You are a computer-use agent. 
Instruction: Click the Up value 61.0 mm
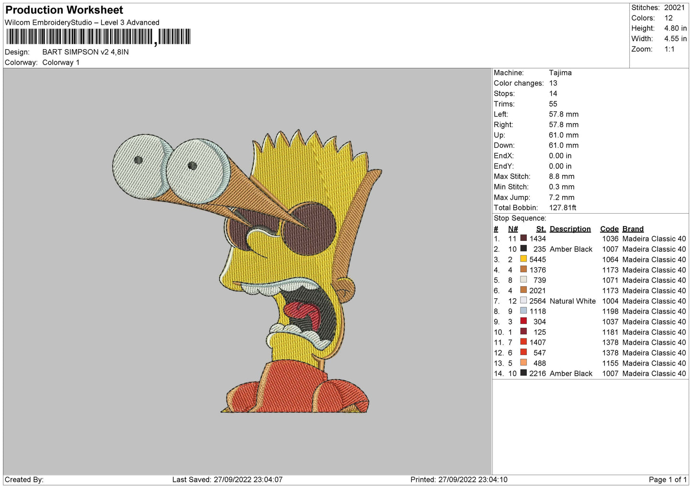(x=564, y=135)
